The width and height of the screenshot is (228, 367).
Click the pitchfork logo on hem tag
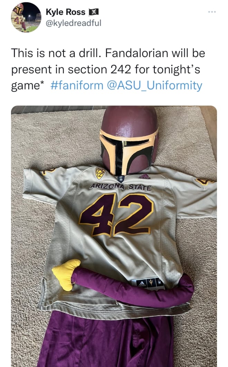[151, 283]
